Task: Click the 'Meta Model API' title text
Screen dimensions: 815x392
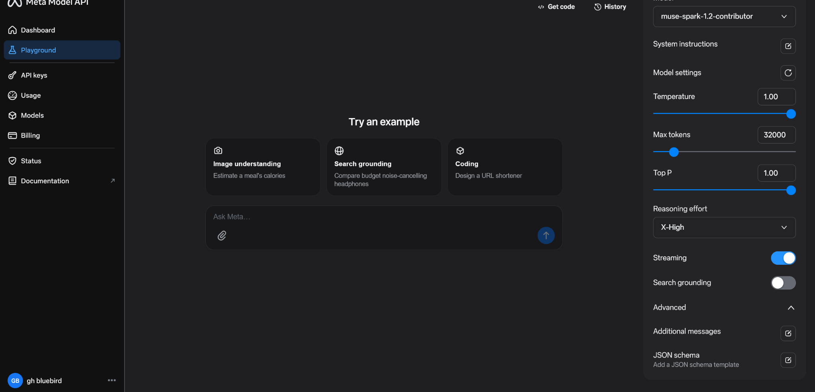Action: (x=57, y=3)
